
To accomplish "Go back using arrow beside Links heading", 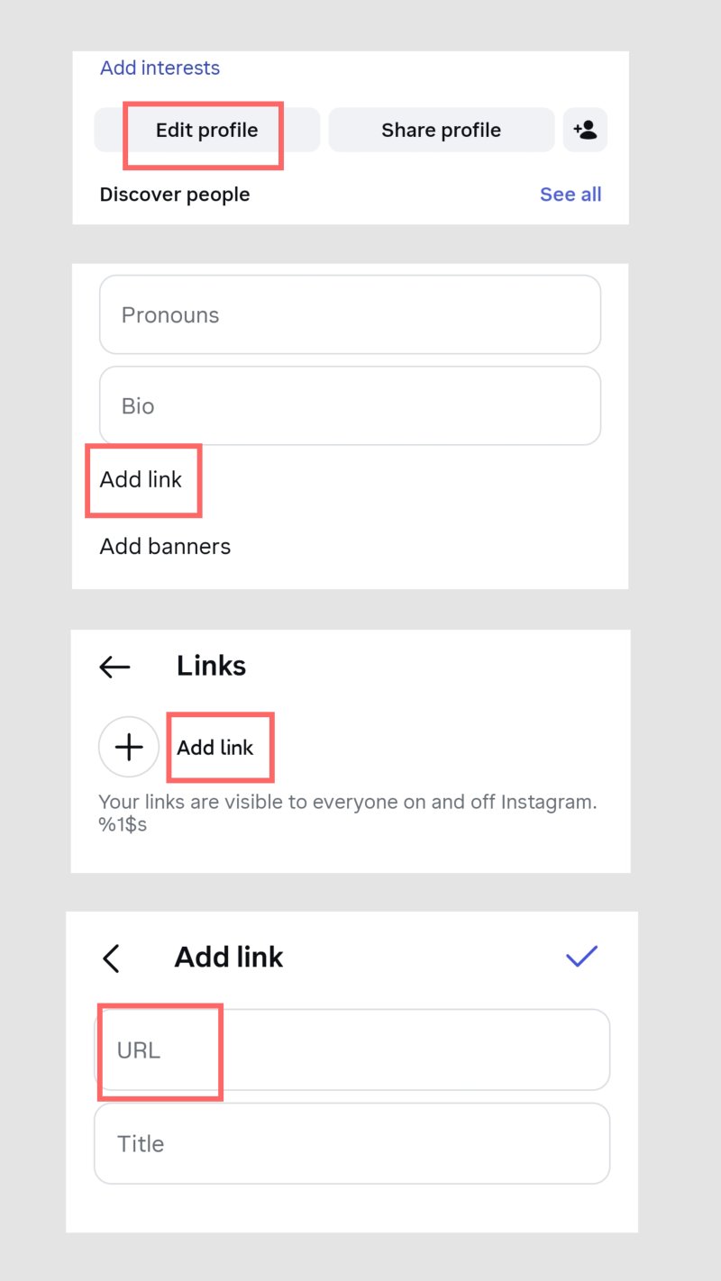I will click(114, 667).
